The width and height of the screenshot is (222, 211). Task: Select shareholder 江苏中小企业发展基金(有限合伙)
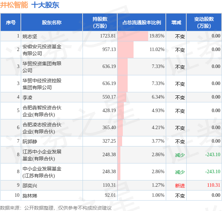coord(42,155)
